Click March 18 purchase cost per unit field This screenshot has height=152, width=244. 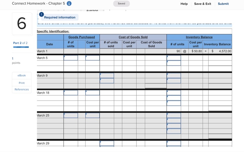[92, 93]
